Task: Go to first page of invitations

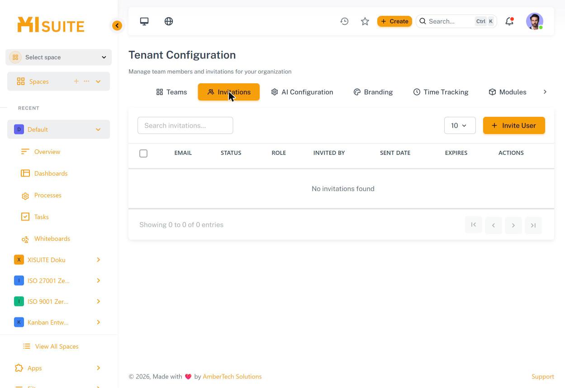Action: coord(474,225)
